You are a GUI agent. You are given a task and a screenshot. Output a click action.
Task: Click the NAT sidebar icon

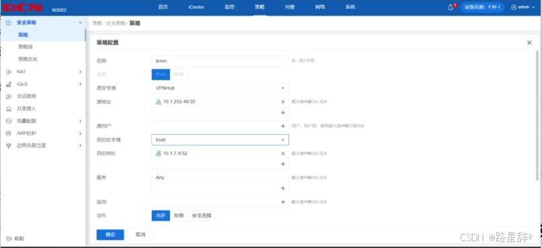click(x=9, y=71)
